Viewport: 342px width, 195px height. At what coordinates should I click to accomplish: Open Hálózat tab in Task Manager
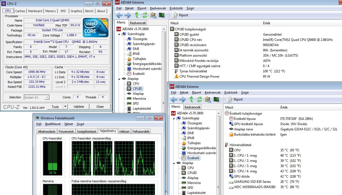coord(124,131)
